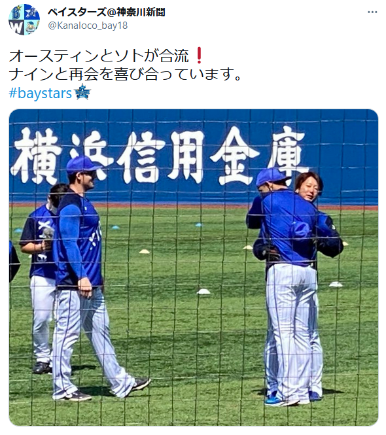Select the tweet line オースティンとソトが合流
This screenshot has width=386, height=435.
tap(99, 56)
